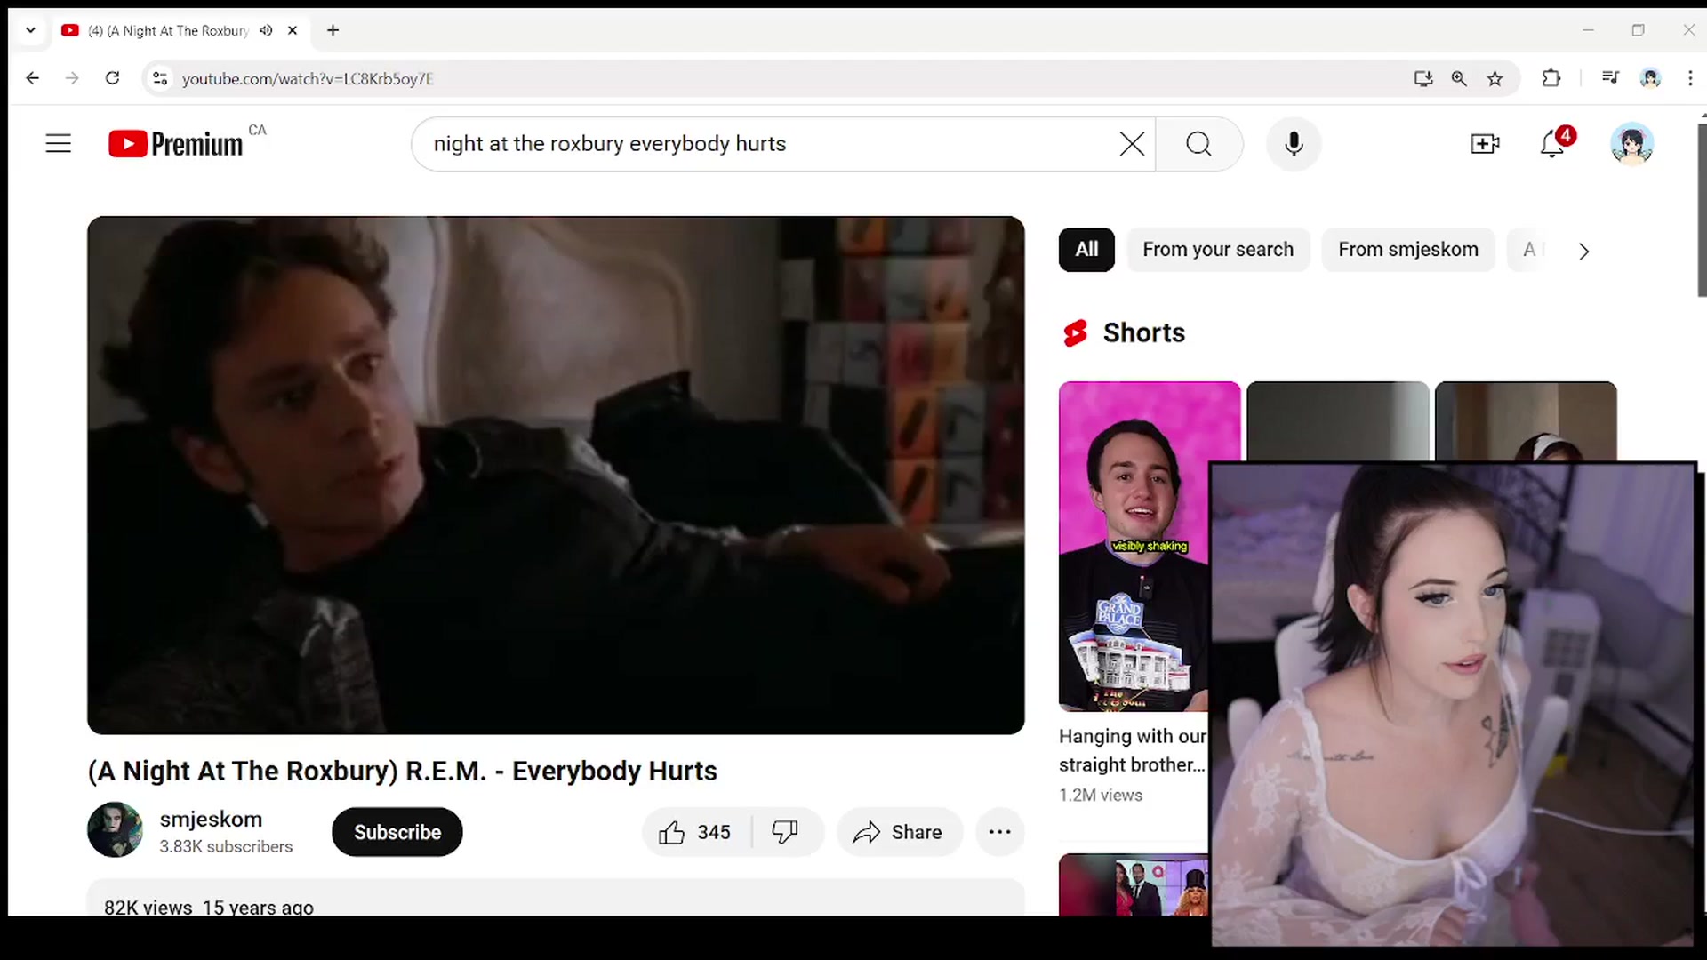The width and height of the screenshot is (1707, 960).
Task: Reload the YouTube page
Action: (x=112, y=78)
